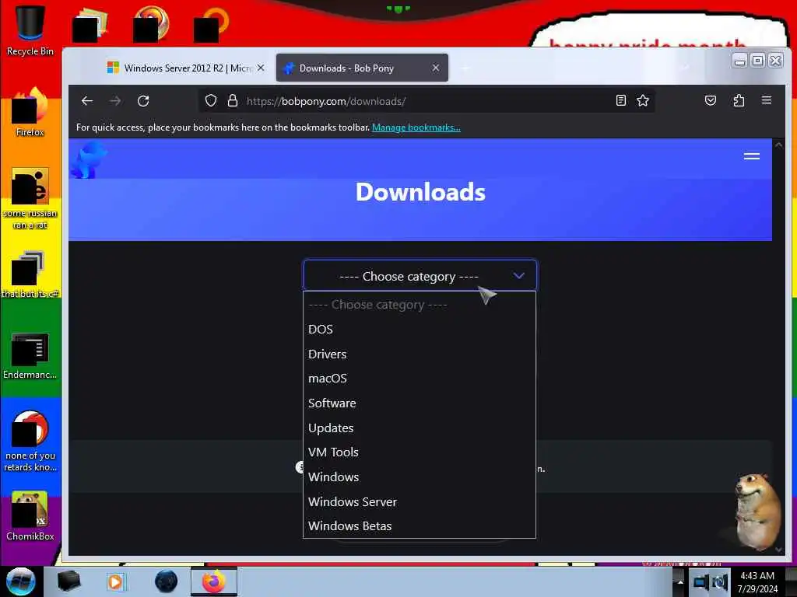Click the Firefox taskbar button
This screenshot has width=797, height=597.
213,581
